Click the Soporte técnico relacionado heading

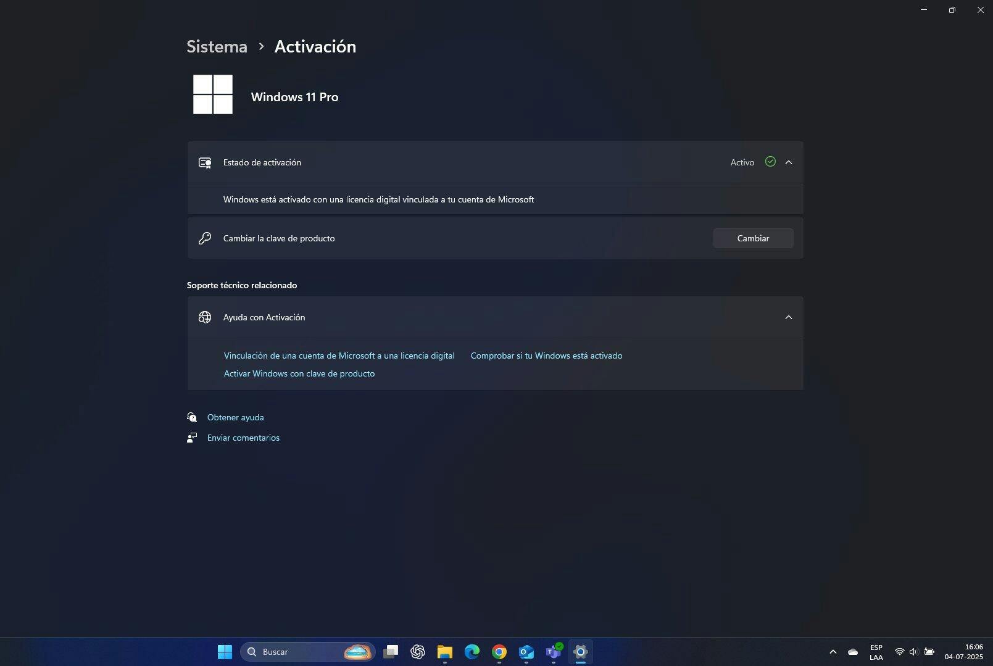click(242, 285)
